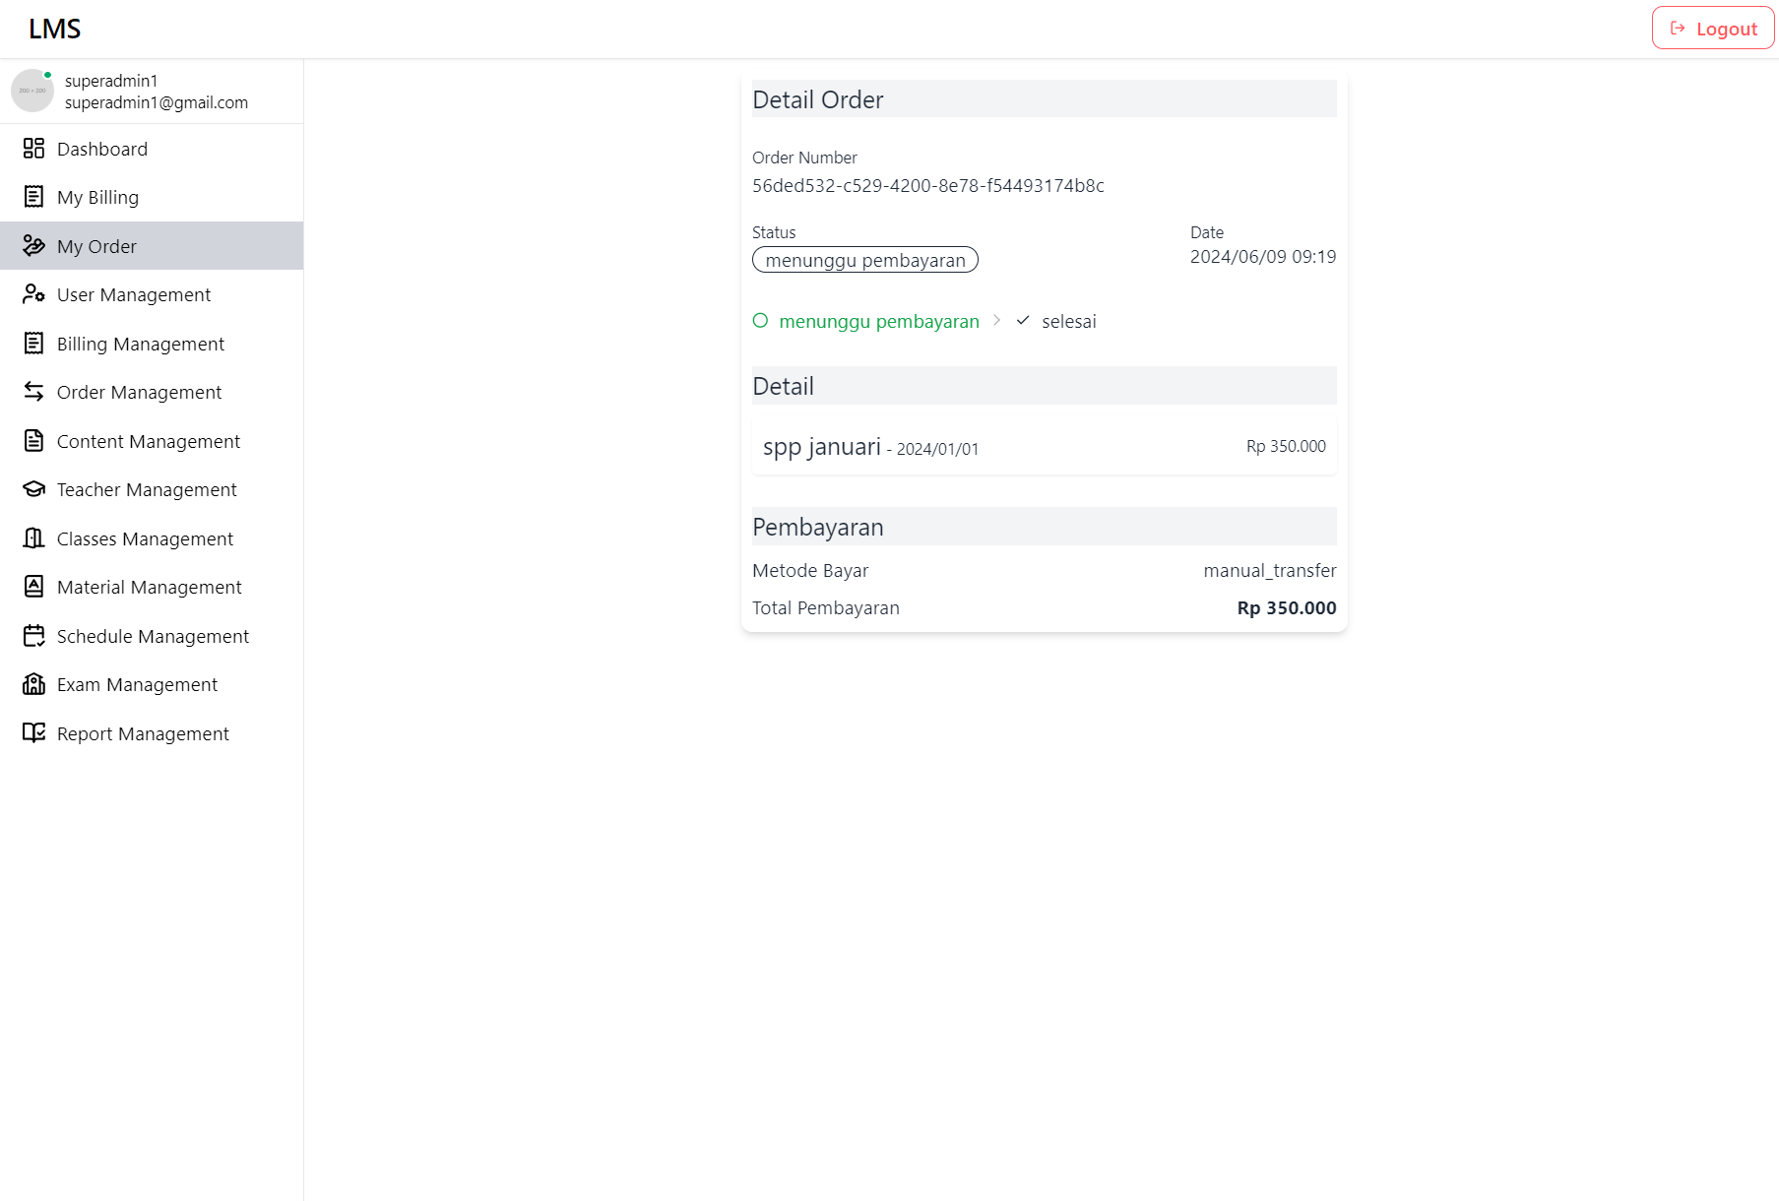Click the Exam Management school icon
This screenshot has width=1779, height=1201.
click(33, 684)
